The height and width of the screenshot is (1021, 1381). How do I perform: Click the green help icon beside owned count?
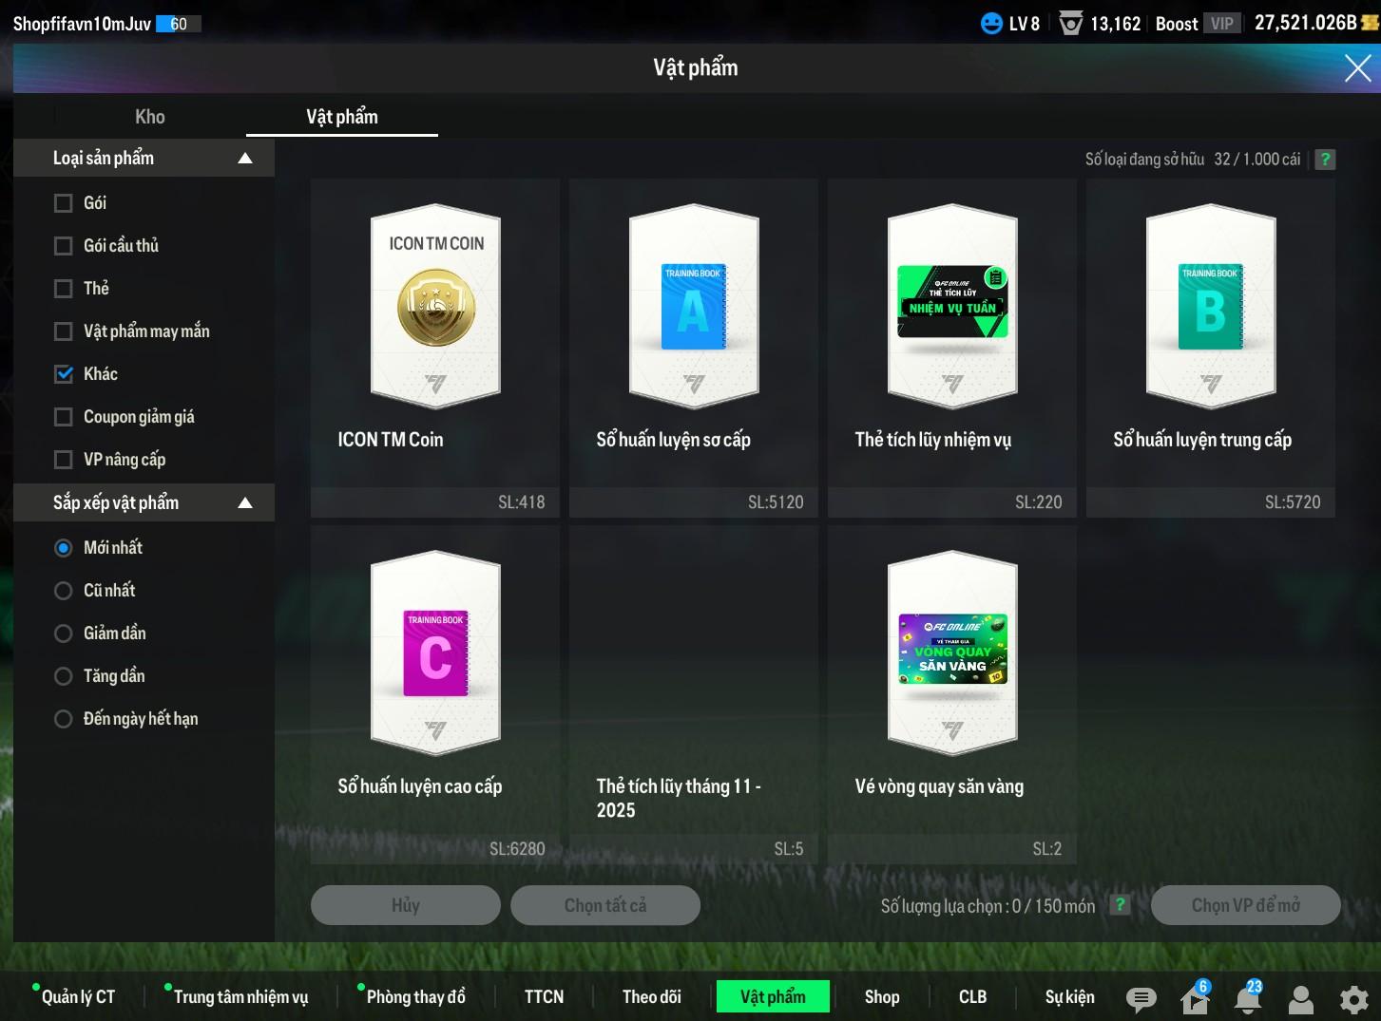click(1325, 160)
